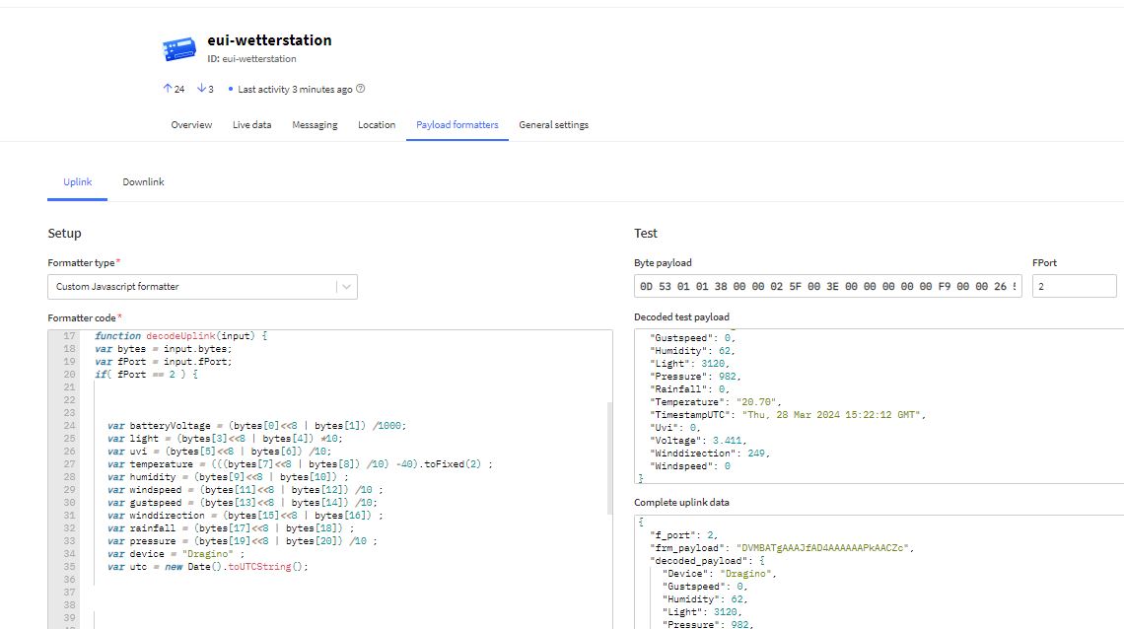The width and height of the screenshot is (1124, 629).
Task: Switch to the Messaging tab
Action: point(315,124)
